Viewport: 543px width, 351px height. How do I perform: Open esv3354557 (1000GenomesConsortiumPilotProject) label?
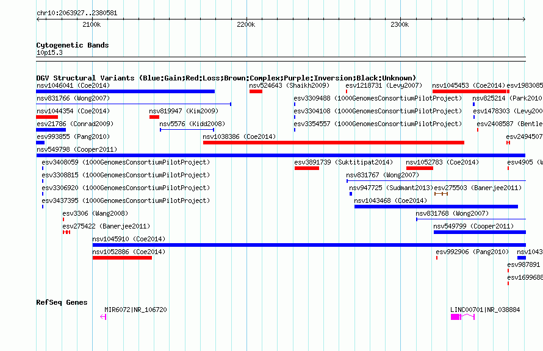[378, 124]
